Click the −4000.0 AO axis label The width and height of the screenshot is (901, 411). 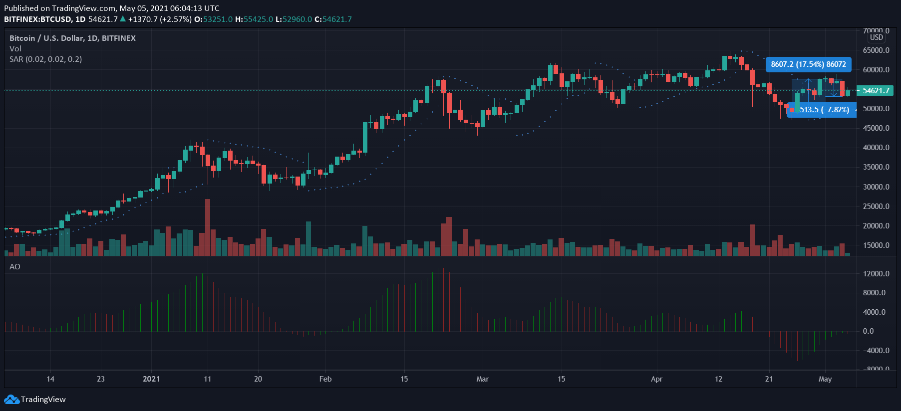(x=876, y=351)
